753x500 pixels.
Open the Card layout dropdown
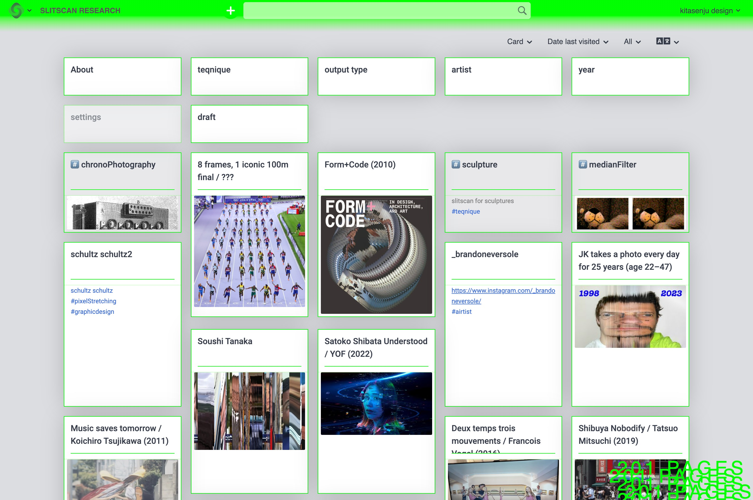pyautogui.click(x=519, y=41)
